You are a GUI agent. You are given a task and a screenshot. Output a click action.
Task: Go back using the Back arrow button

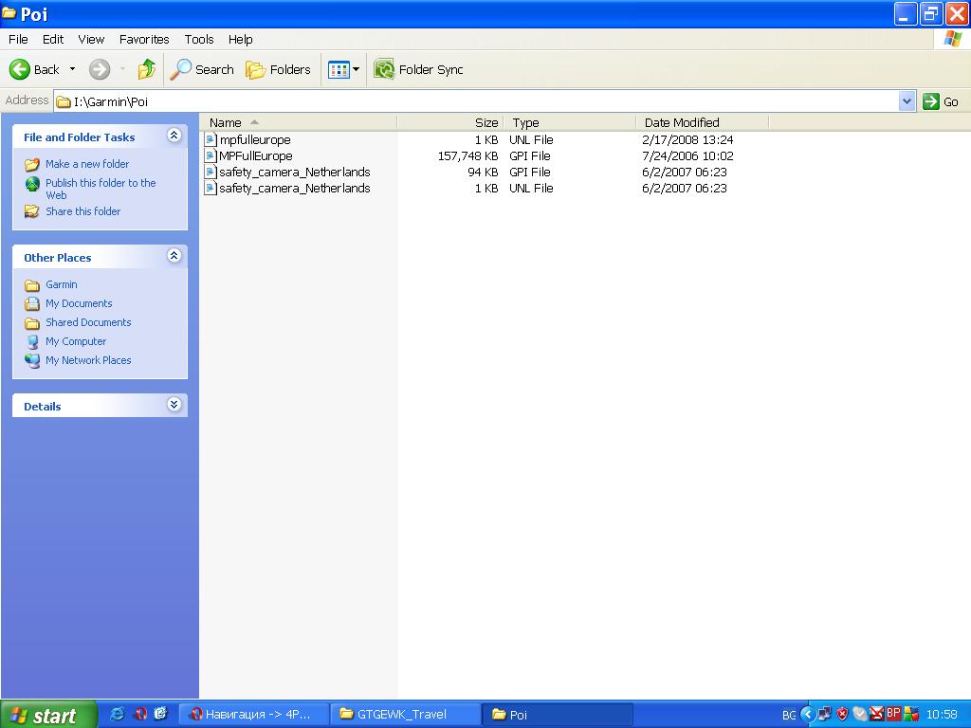(35, 69)
